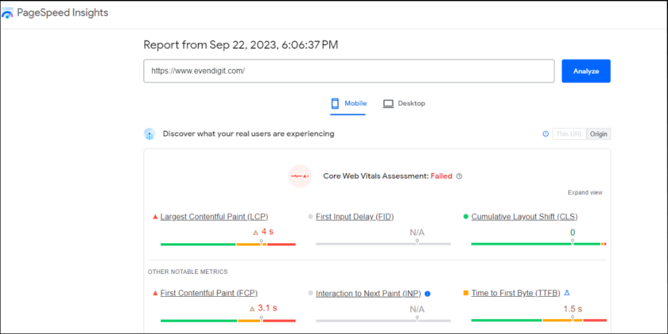Image resolution: width=668 pixels, height=334 pixels.
Task: Click the FID gray distribution bar
Action: pyautogui.click(x=384, y=244)
